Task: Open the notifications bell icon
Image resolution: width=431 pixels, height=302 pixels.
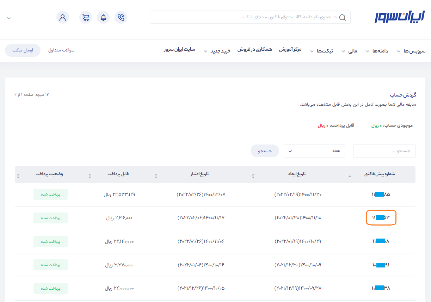Action: point(103,17)
